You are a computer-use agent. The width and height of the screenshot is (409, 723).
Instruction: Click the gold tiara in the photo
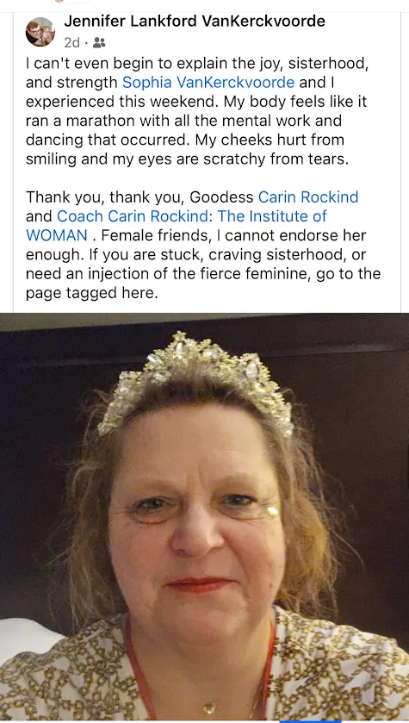coord(196,378)
